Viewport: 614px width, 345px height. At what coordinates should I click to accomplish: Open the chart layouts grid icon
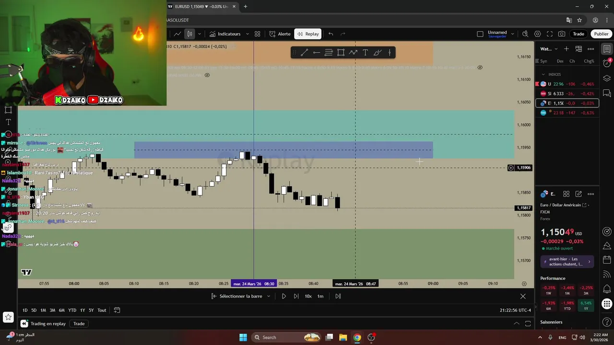[258, 34]
